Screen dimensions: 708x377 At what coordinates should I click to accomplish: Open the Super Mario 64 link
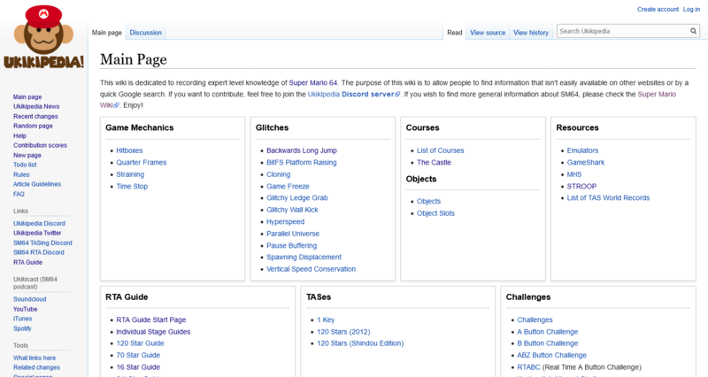tap(314, 82)
